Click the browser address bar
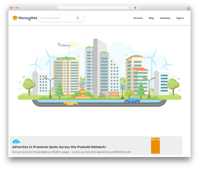Viewport: 199px width, 169px height. 94,8
